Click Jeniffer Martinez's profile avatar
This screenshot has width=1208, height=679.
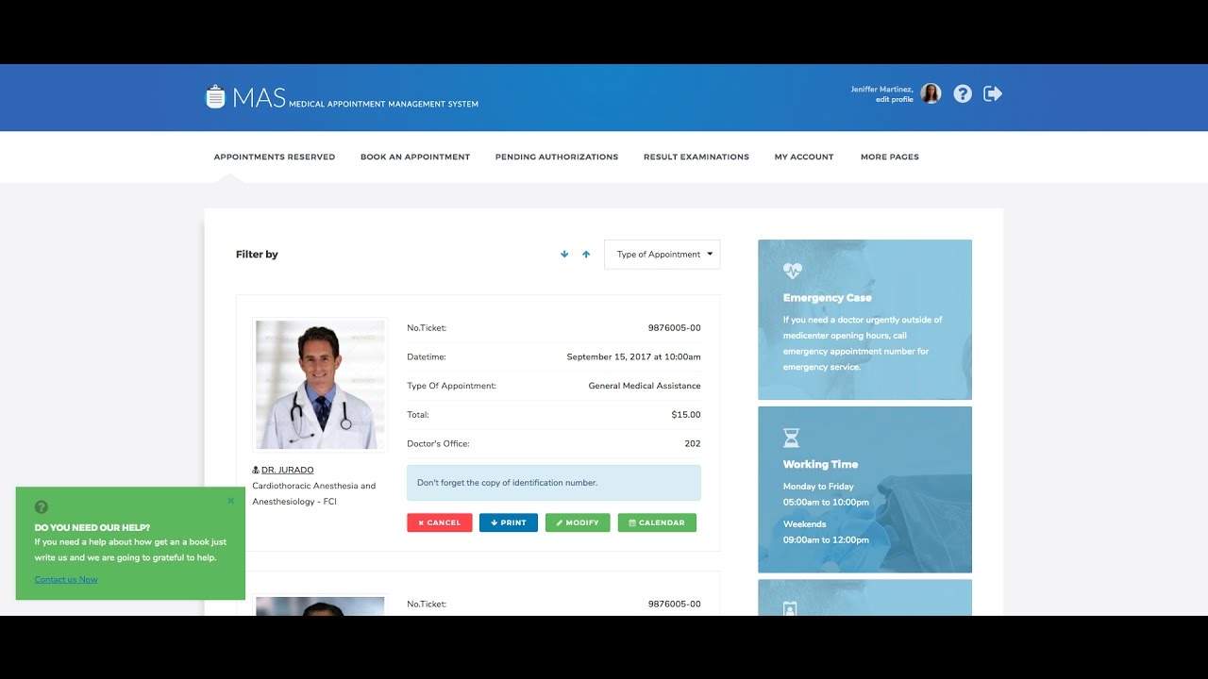pos(931,93)
